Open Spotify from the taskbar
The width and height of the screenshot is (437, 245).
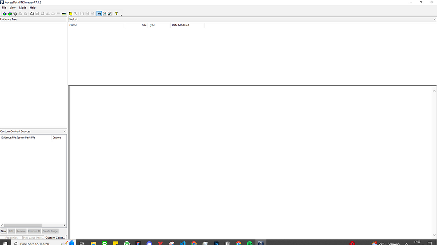[x=249, y=243]
